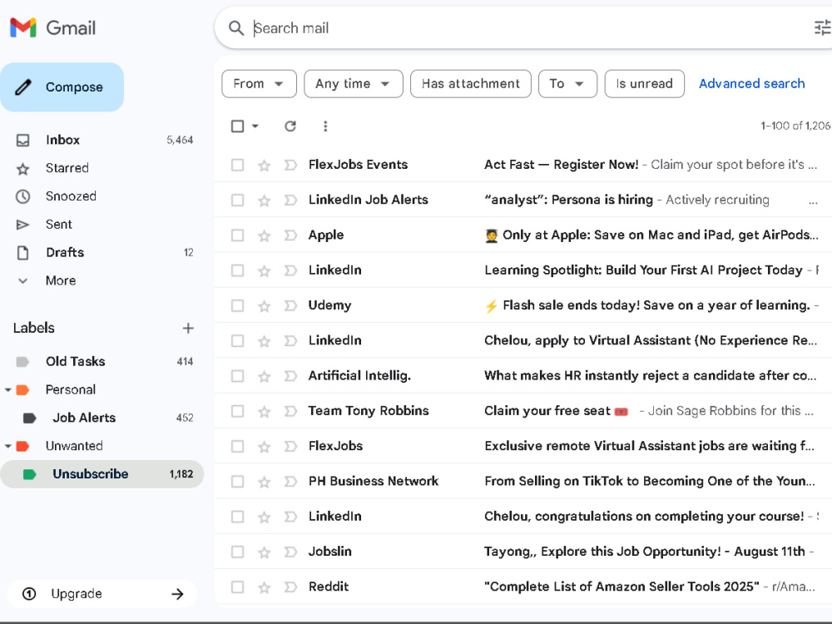Open the Reddit Amazon Seller Tools email
The width and height of the screenshot is (832, 624).
coord(523,587)
